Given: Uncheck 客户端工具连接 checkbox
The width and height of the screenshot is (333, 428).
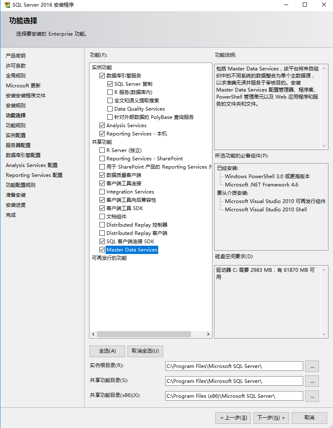Looking at the screenshot, I should pyautogui.click(x=102, y=183).
